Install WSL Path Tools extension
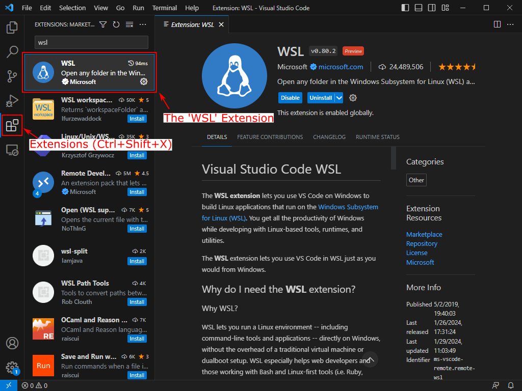Image resolution: width=522 pixels, height=391 pixels. point(137,302)
